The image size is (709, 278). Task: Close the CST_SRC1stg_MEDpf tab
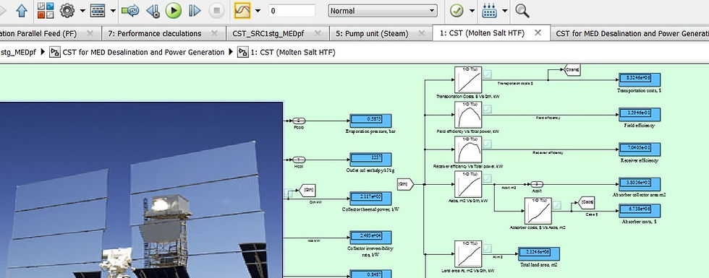318,33
